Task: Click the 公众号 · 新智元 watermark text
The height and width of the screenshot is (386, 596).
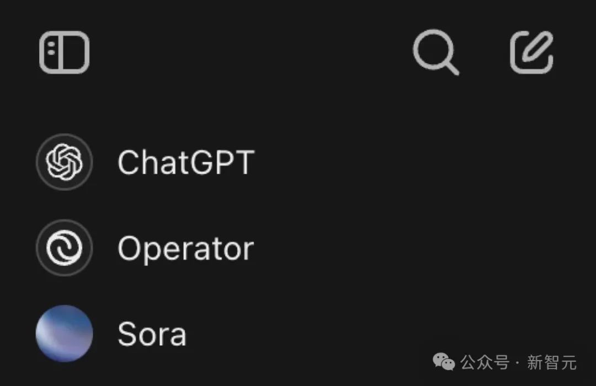Action: pyautogui.click(x=519, y=363)
